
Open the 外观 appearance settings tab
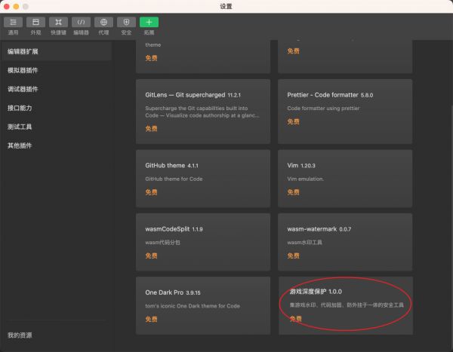pos(35,26)
